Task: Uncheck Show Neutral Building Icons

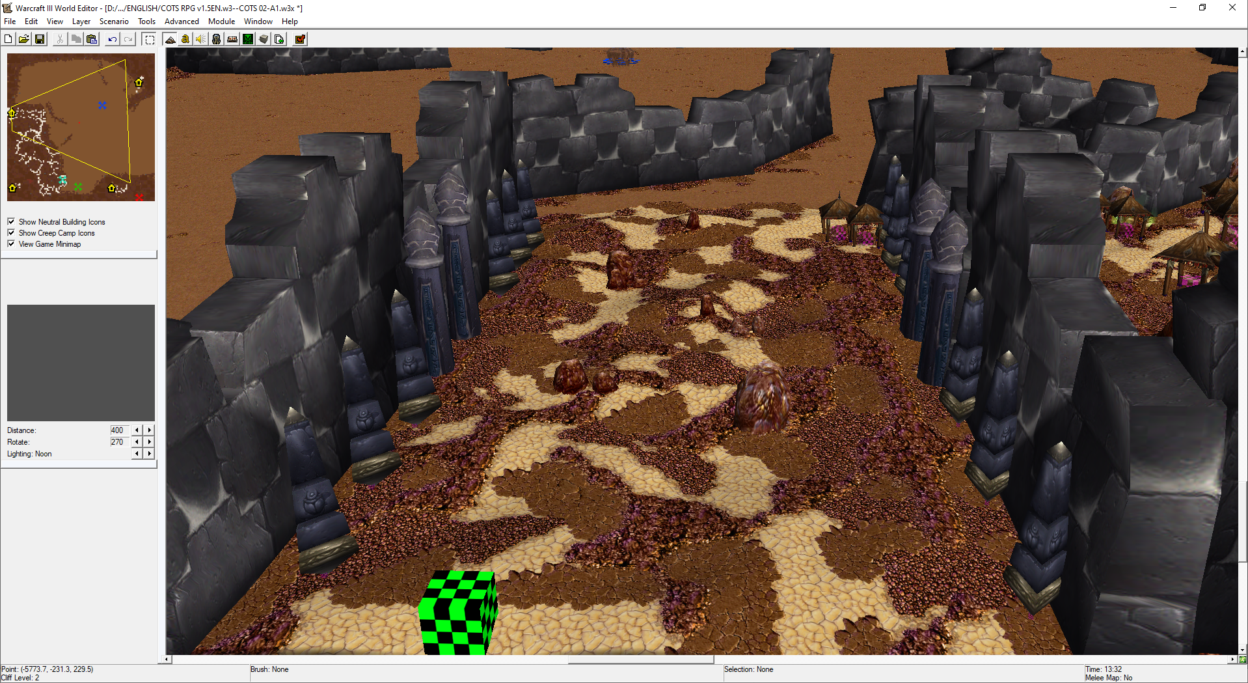Action: click(x=11, y=221)
